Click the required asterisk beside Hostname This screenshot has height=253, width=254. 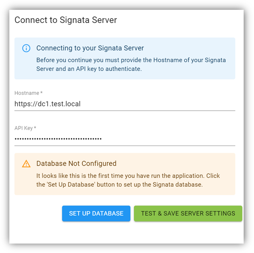pos(41,93)
